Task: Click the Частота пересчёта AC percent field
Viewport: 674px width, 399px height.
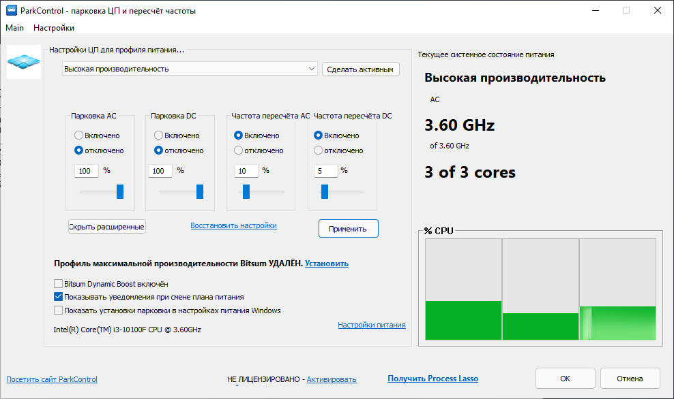Action: (246, 171)
